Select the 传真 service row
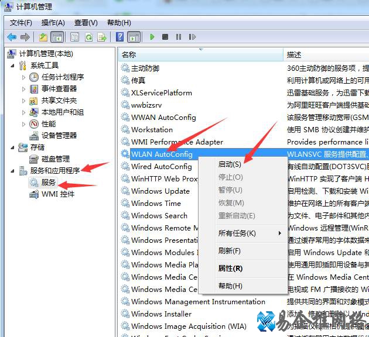This screenshot has width=369, height=337. point(138,80)
